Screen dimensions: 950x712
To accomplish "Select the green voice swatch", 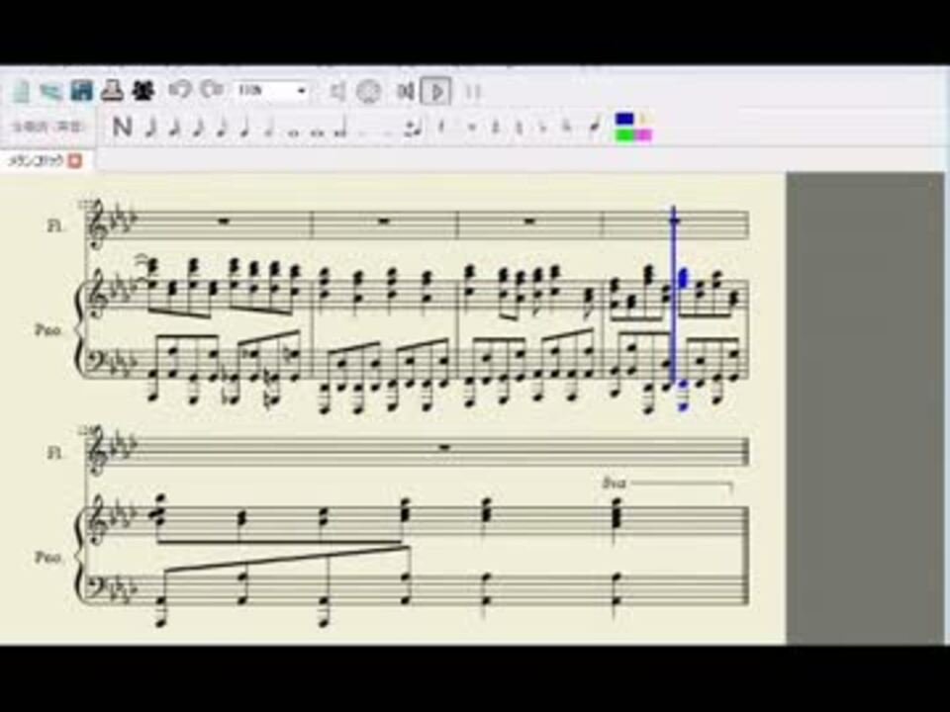I will click(624, 134).
